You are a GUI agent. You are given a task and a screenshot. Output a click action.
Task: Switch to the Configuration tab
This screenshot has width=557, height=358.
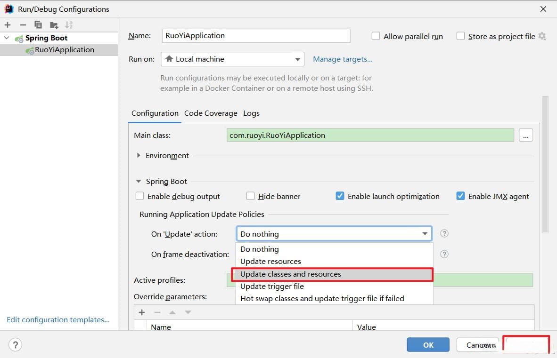click(x=155, y=113)
